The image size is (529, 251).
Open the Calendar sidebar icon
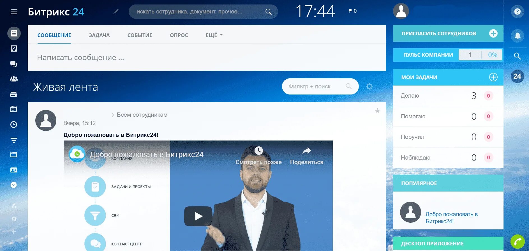click(14, 109)
